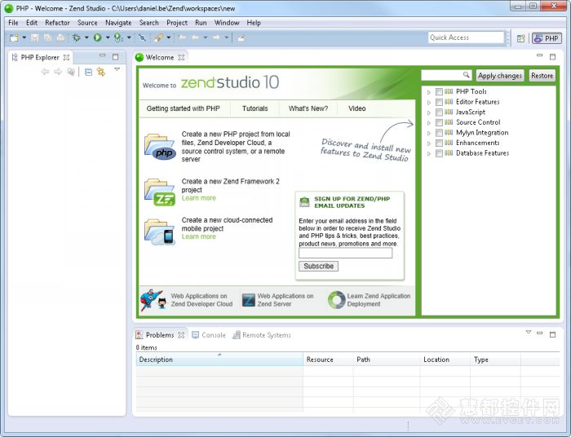Switch to the Remote Systems tab

point(262,335)
